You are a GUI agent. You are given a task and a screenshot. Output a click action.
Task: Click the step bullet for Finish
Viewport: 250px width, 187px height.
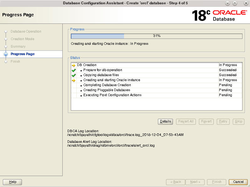pyautogui.click(x=6, y=62)
